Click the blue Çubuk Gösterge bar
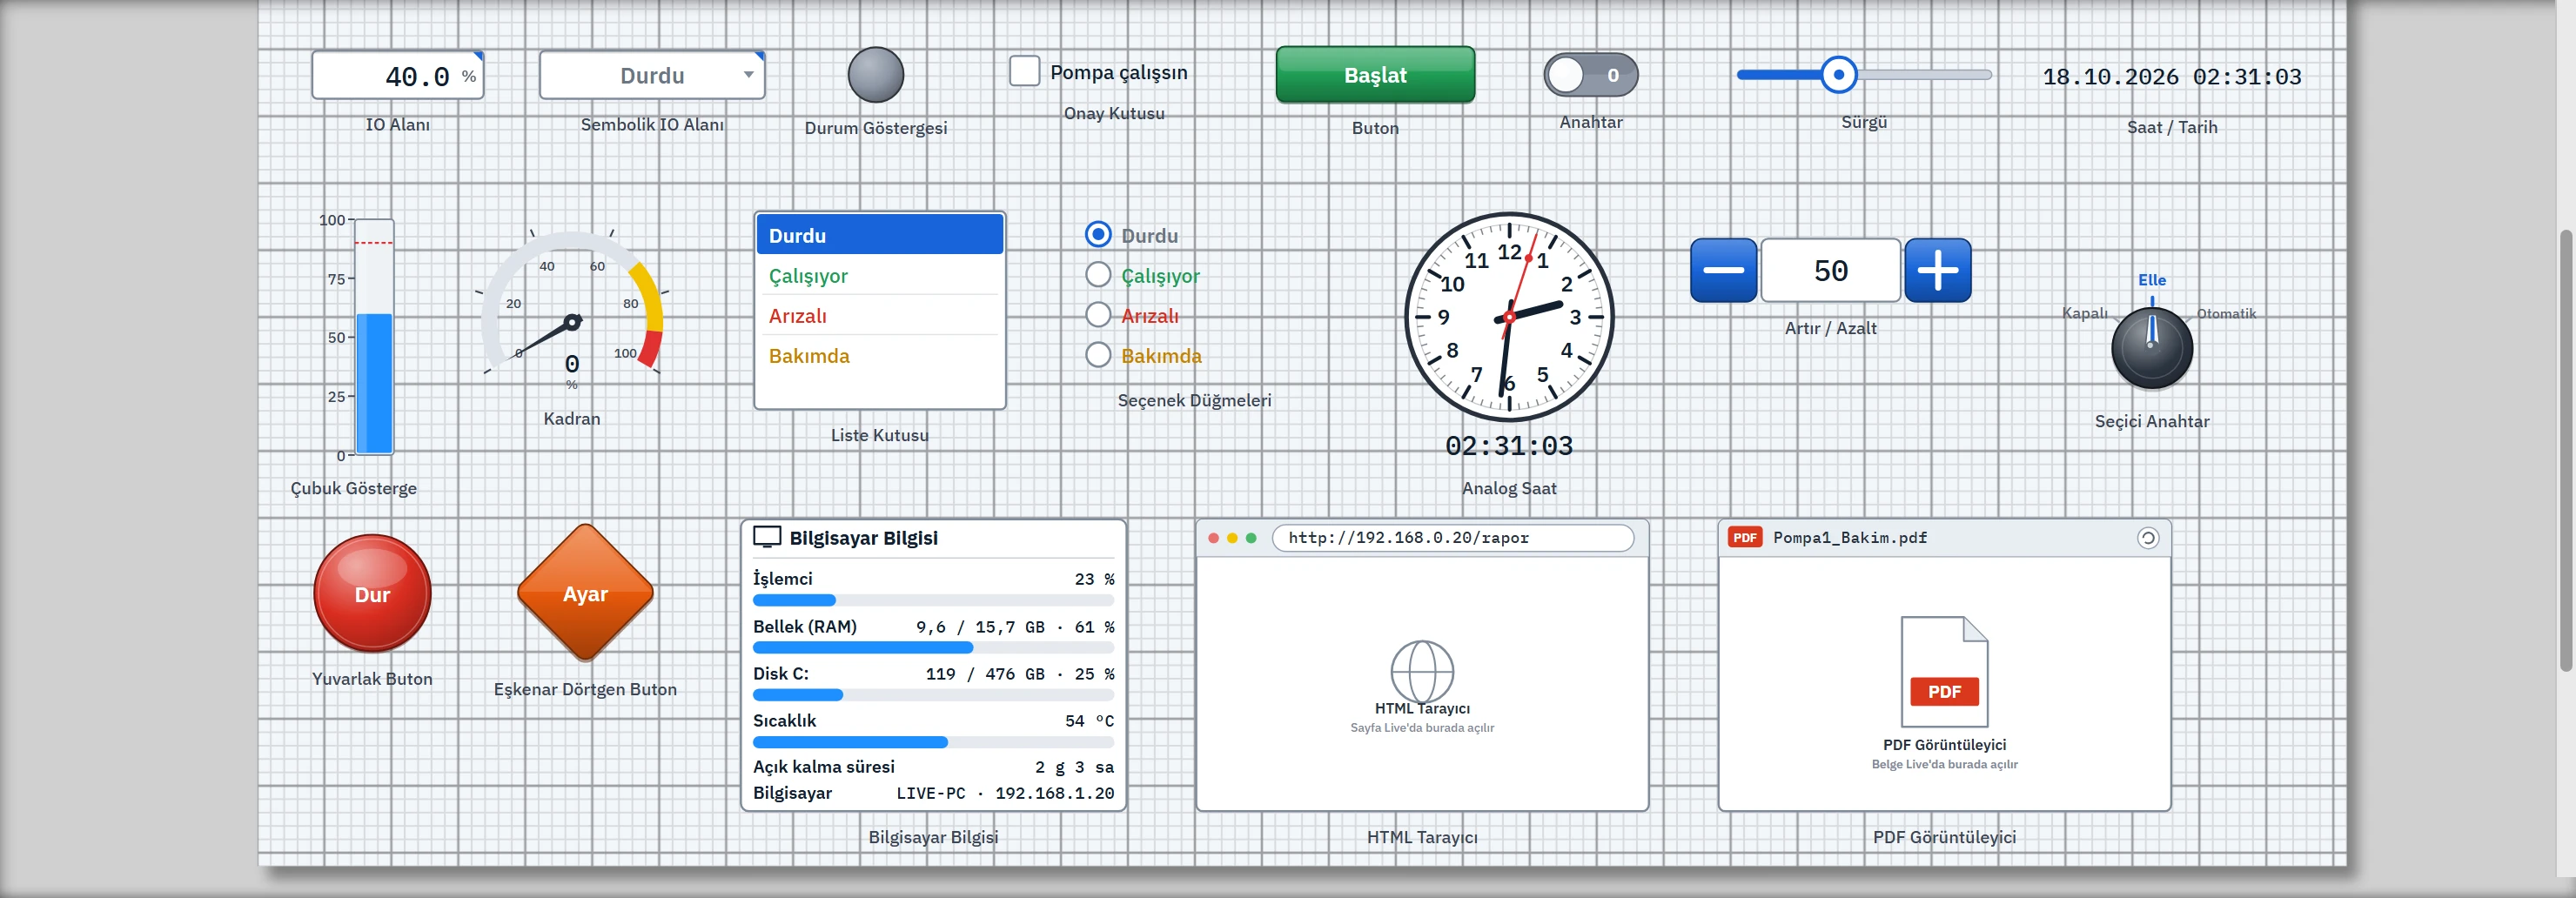The height and width of the screenshot is (898, 2576). pos(374,384)
